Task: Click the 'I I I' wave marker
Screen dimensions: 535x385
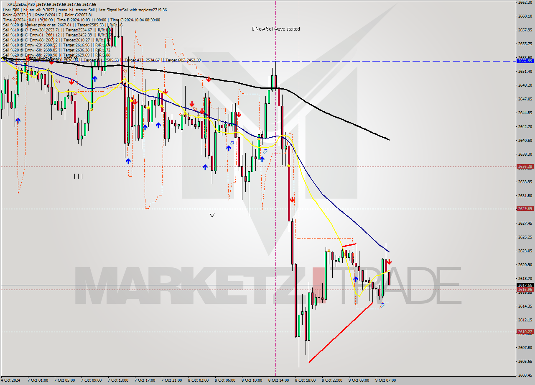Action: click(x=78, y=176)
